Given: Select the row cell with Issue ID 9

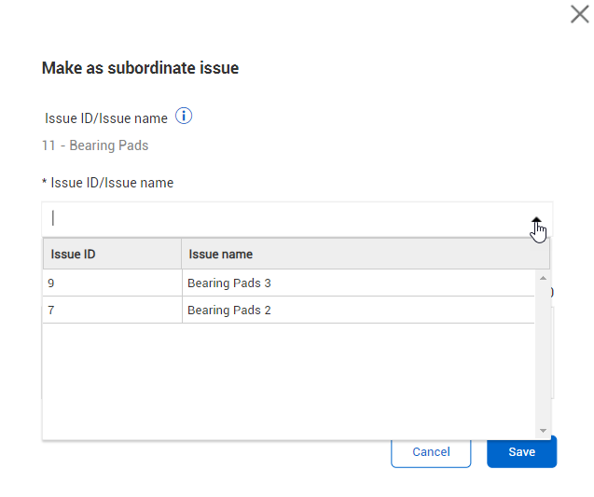Looking at the screenshot, I should [x=112, y=283].
